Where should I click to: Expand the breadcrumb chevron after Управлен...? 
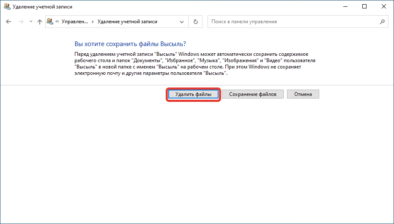pos(93,22)
